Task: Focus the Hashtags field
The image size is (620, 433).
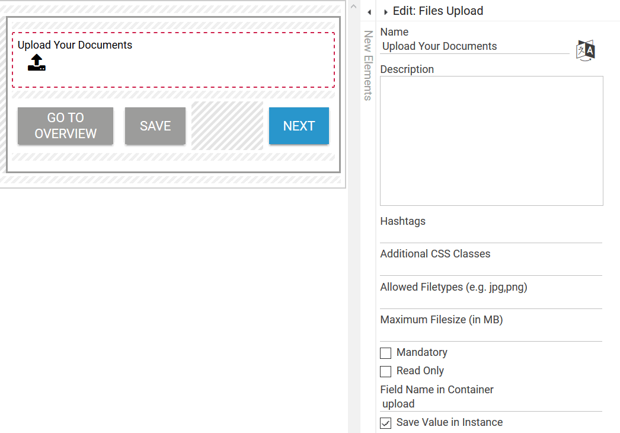Action: (x=491, y=235)
